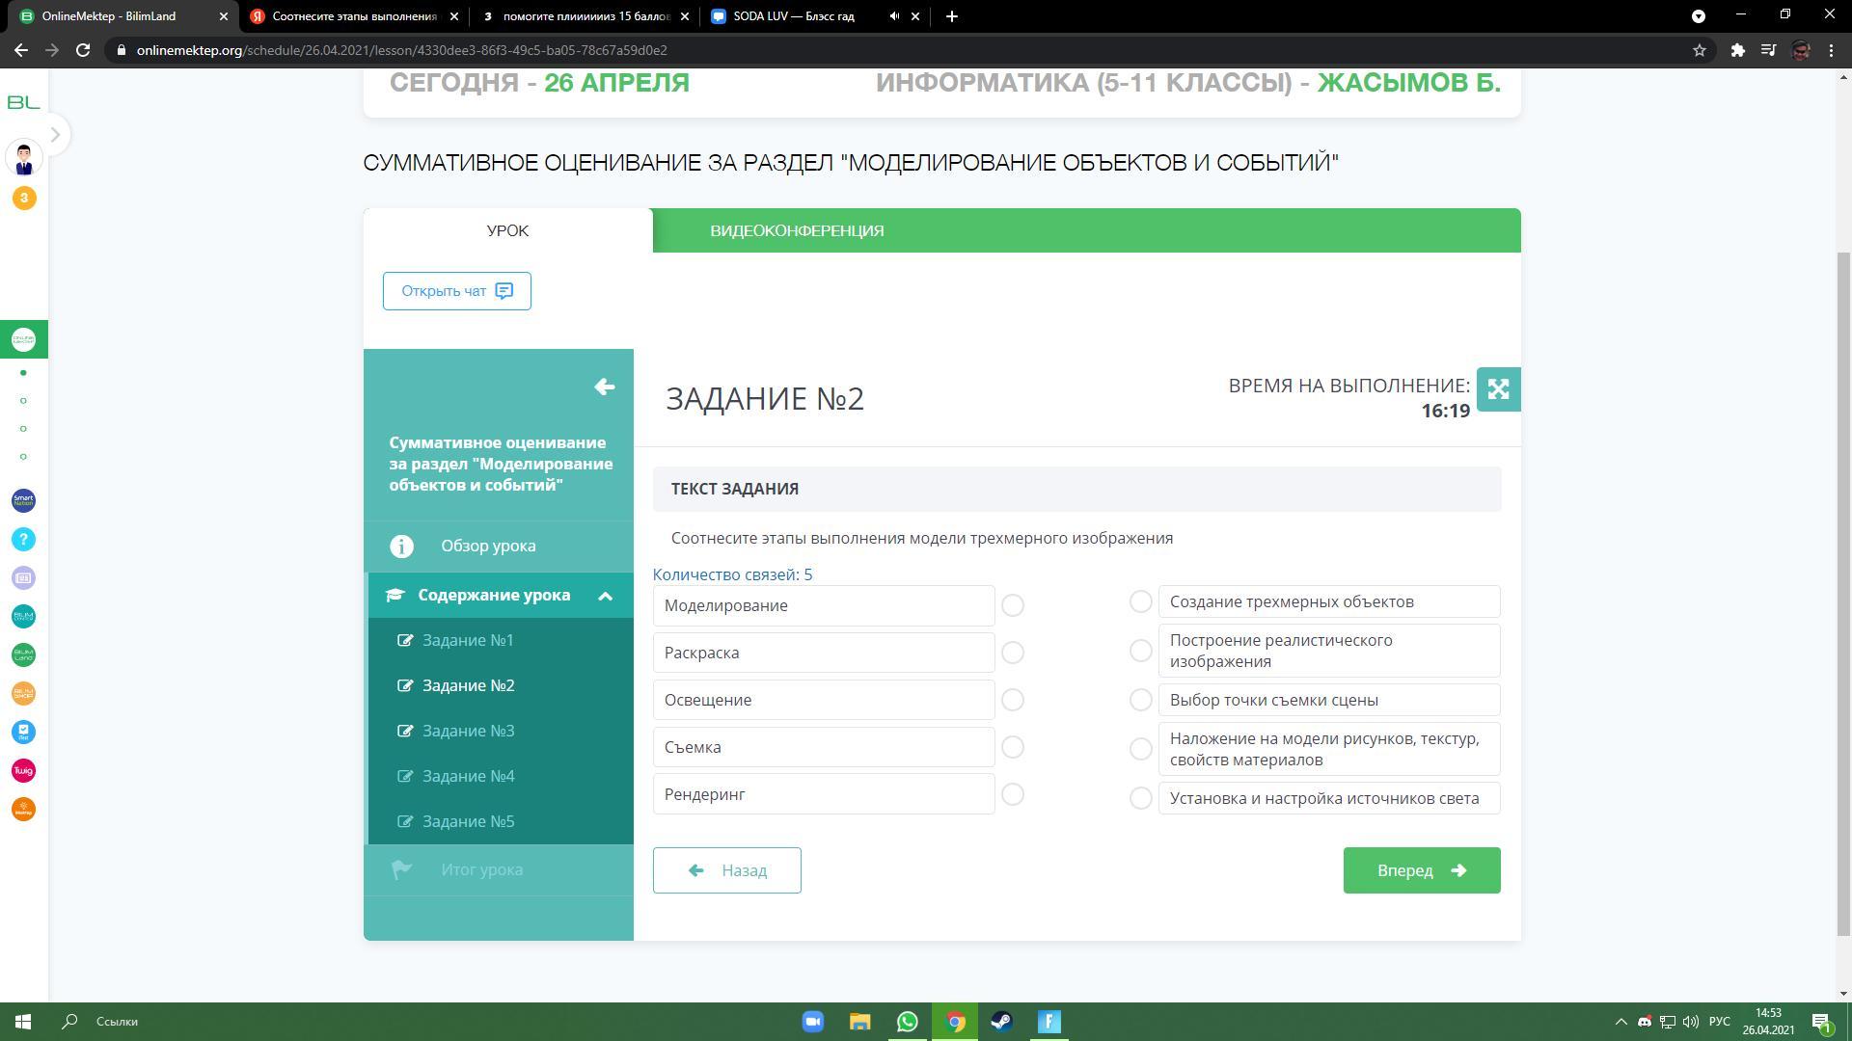Click the Открыть чат button
This screenshot has width=1852, height=1041.
tap(456, 291)
